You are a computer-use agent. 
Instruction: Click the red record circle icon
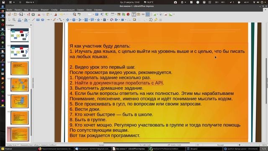coord(128,14)
